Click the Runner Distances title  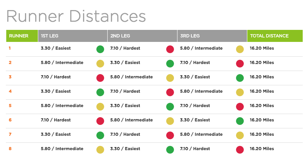(76, 16)
